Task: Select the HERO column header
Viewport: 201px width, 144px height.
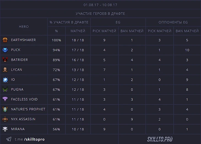Action: (24, 27)
